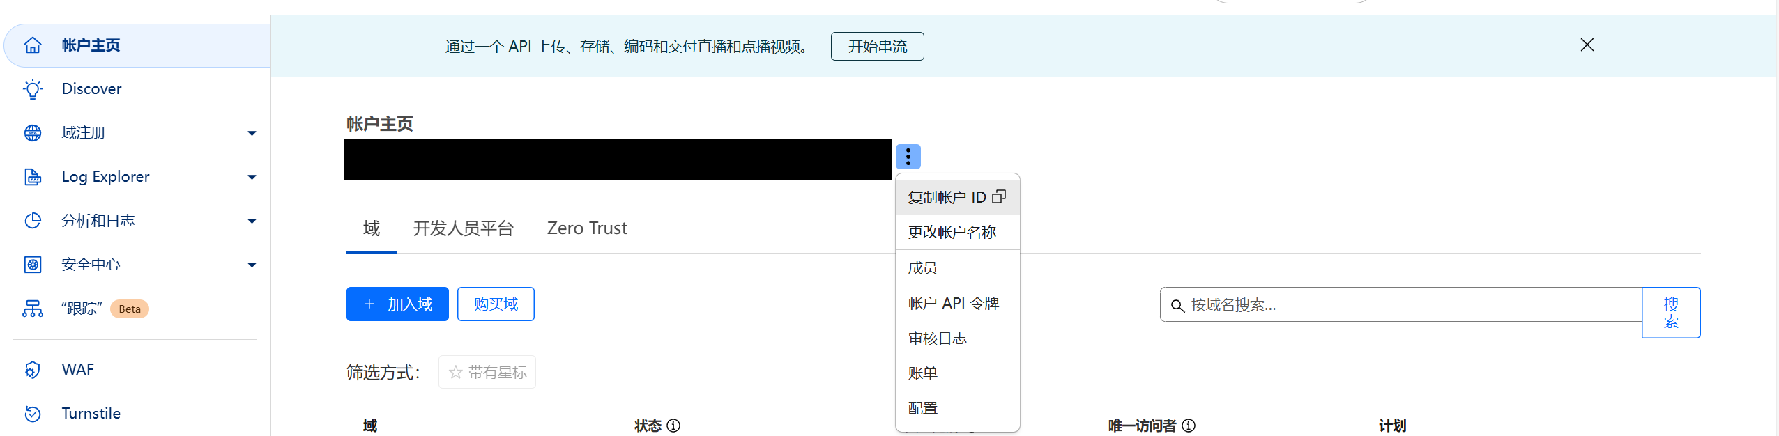Dismiss the streaming banner with X
The height and width of the screenshot is (436, 1779).
point(1587,45)
